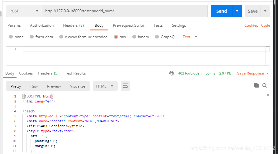The height and width of the screenshot is (154, 278).
Task: Click into the raw body editor line 1
Action: click(x=144, y=49)
